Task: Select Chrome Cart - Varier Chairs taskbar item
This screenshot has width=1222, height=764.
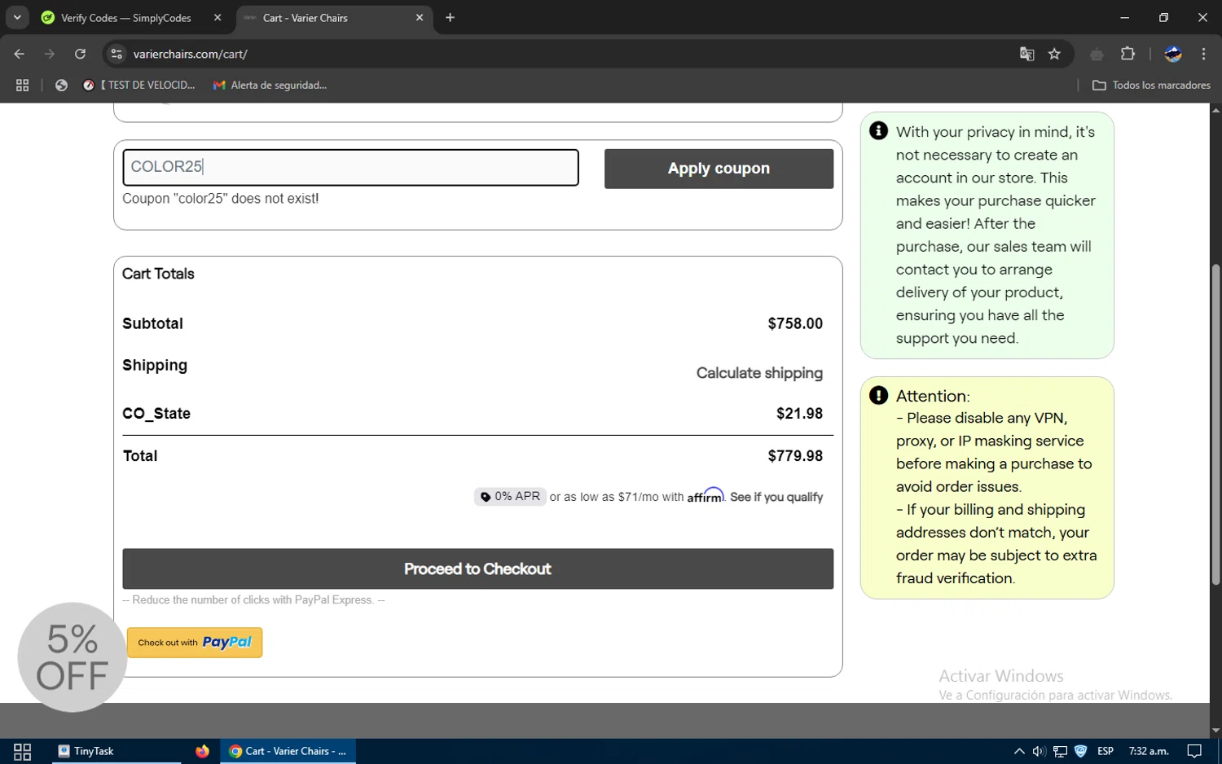Action: click(288, 751)
